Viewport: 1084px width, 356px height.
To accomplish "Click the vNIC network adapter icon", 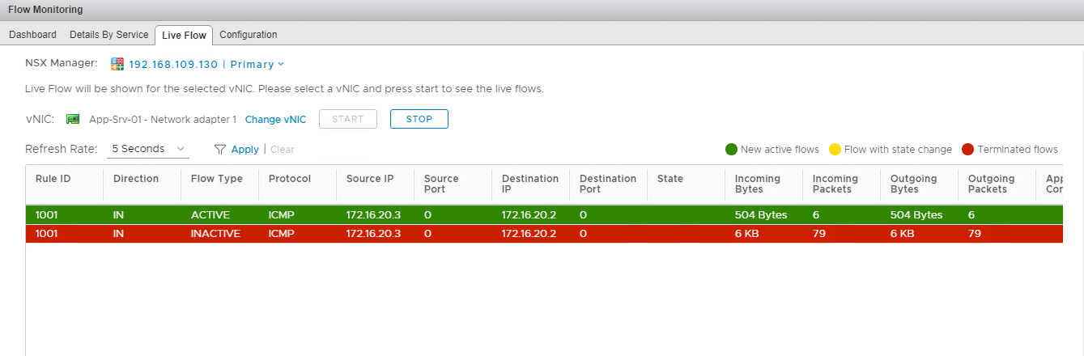I will [x=73, y=120].
